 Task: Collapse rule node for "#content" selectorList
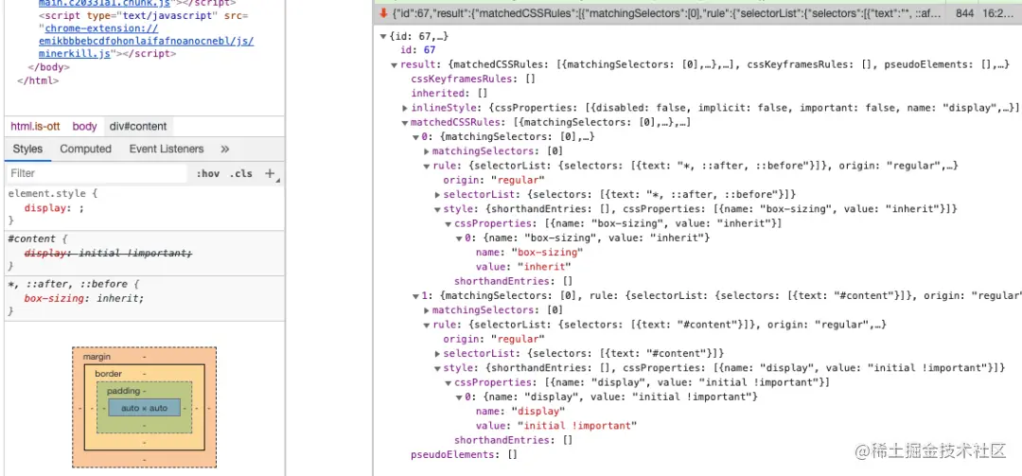[426, 325]
